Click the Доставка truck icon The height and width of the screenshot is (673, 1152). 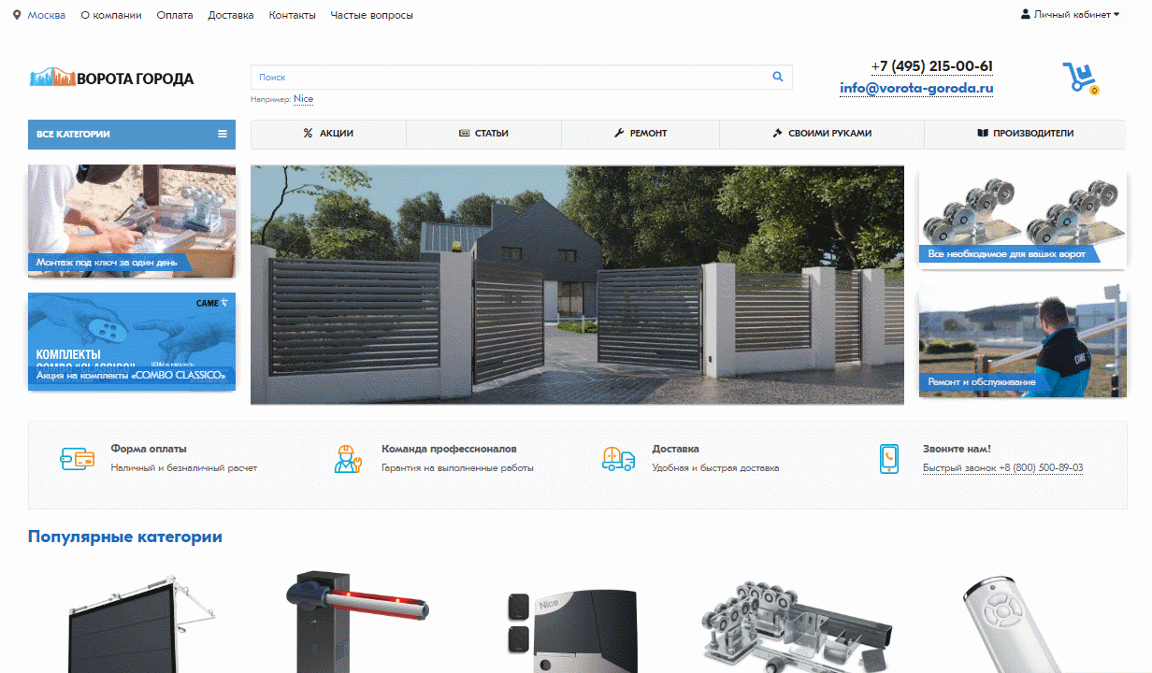pos(618,458)
